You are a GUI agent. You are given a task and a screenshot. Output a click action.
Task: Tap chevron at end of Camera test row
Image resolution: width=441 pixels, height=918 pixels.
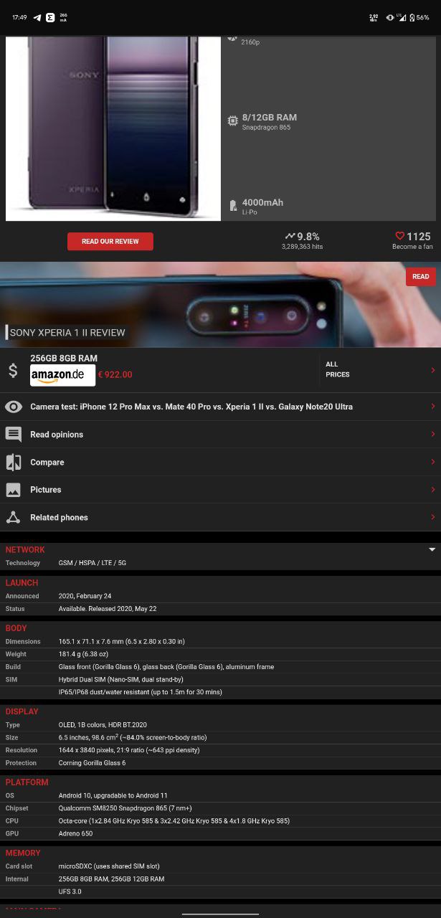(432, 407)
